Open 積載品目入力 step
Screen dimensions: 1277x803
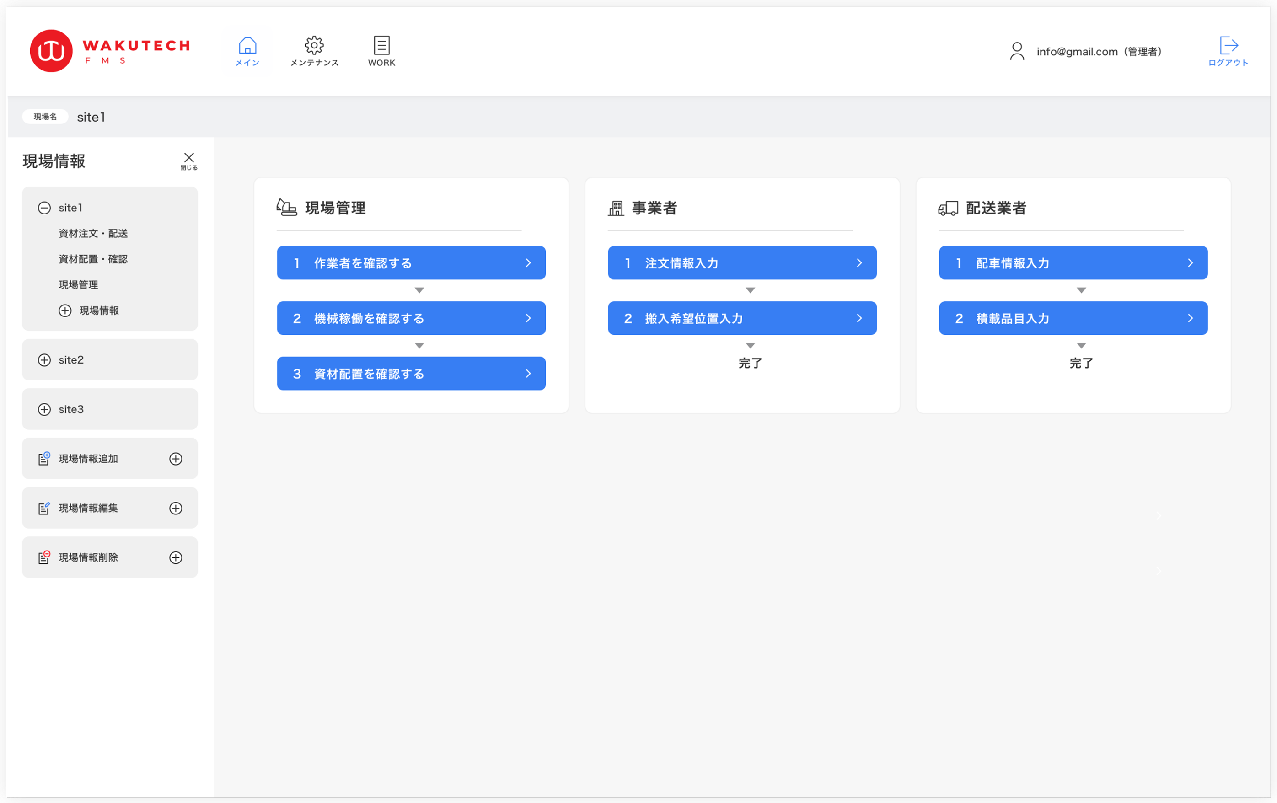click(1073, 318)
